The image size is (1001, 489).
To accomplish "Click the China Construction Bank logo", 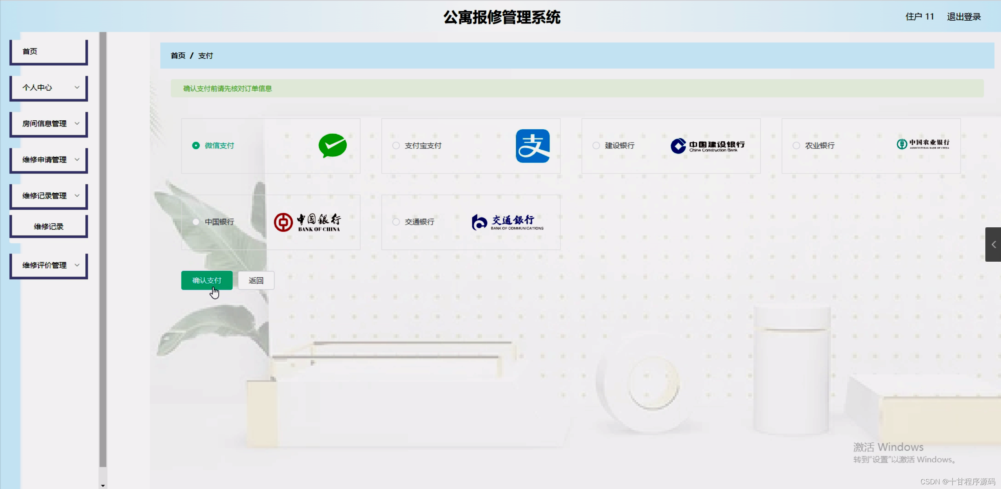I will pos(708,146).
